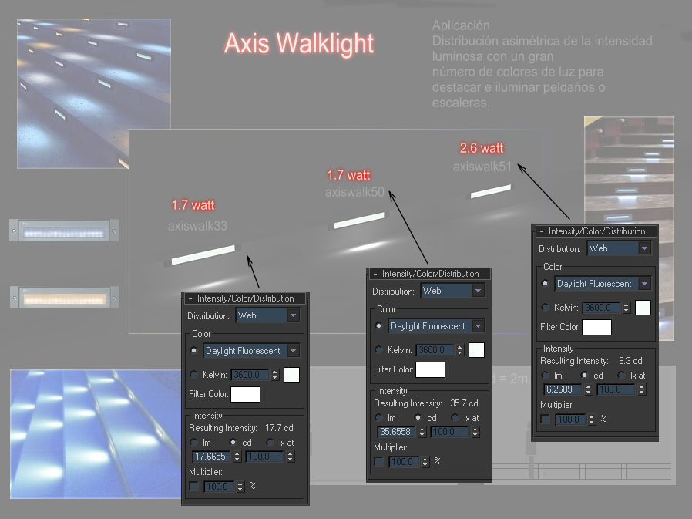Enable the Multiplier checkbox in the 17.7 cd panel
The width and height of the screenshot is (692, 519).
[x=193, y=487]
